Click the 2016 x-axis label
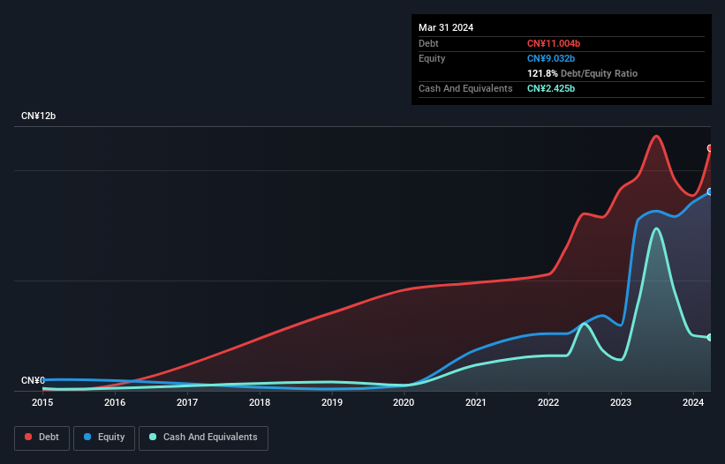725x464 pixels. 115,402
